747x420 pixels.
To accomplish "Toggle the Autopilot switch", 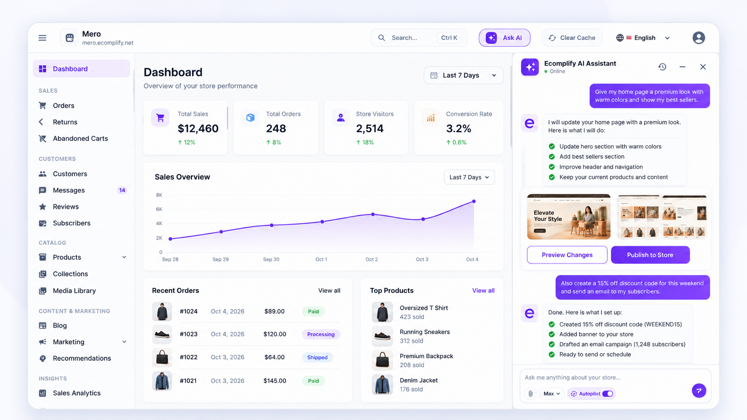I will coord(608,394).
